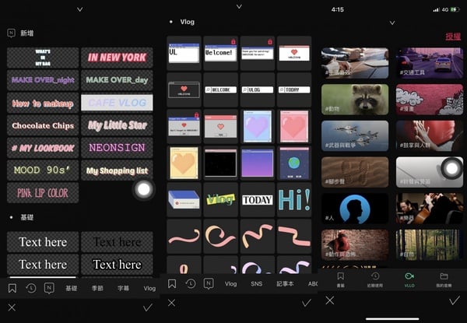Choose the IN NEW YORK text style
Viewport: 467px width, 323px height.
point(117,58)
